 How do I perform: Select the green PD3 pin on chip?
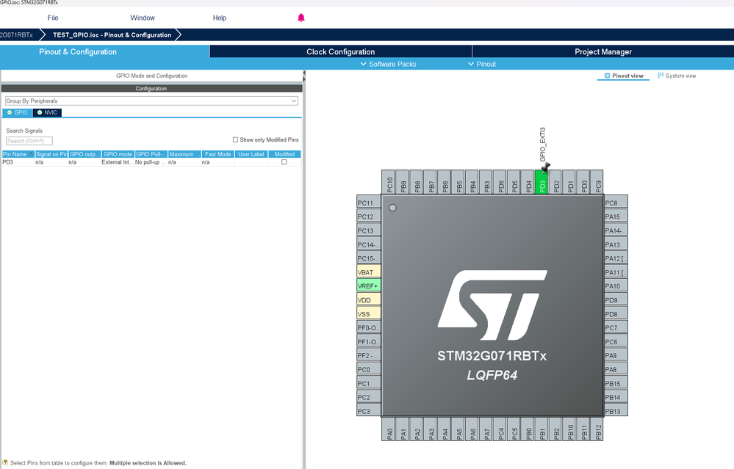click(x=542, y=184)
